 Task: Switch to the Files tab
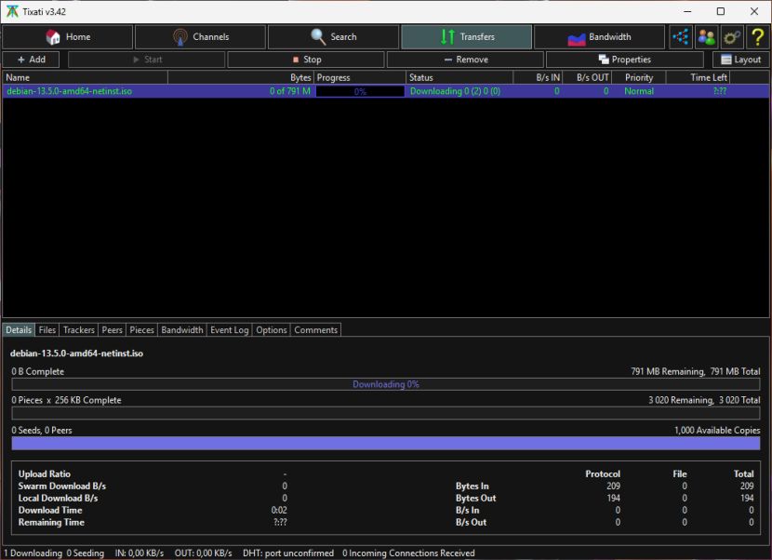(x=47, y=330)
